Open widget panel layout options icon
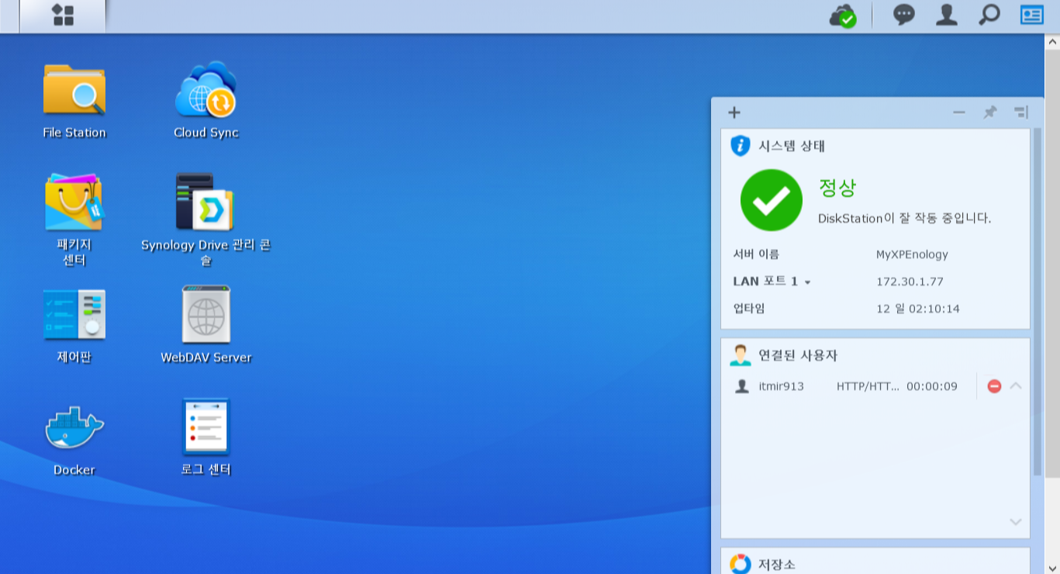This screenshot has width=1060, height=574. [1020, 112]
